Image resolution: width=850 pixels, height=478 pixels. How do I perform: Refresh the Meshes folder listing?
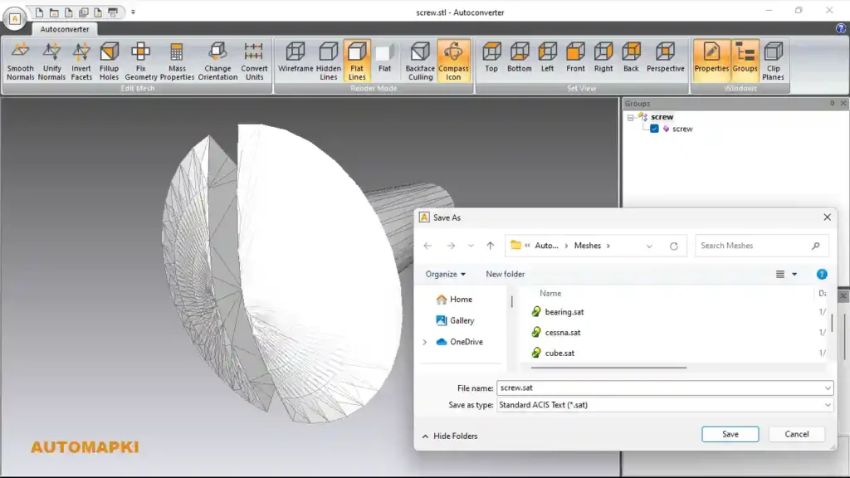(x=674, y=246)
